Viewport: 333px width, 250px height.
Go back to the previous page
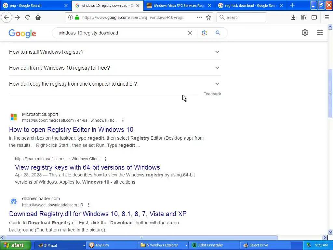[7, 17]
